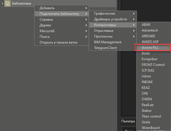Open the Отраслевые library category
Image resolution: width=171 pixels, height=131 pixels.
[113, 31]
